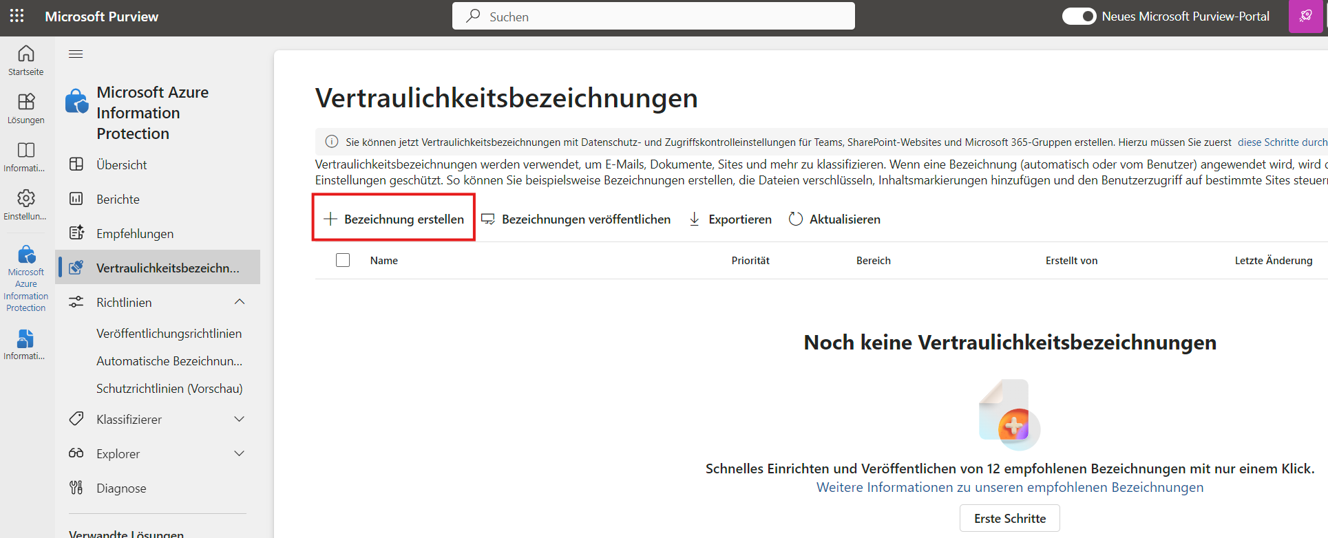Viewport: 1328px width, 538px height.
Task: Click the Suchen search field
Action: pyautogui.click(x=653, y=17)
